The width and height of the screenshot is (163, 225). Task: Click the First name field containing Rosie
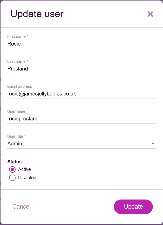point(81,44)
